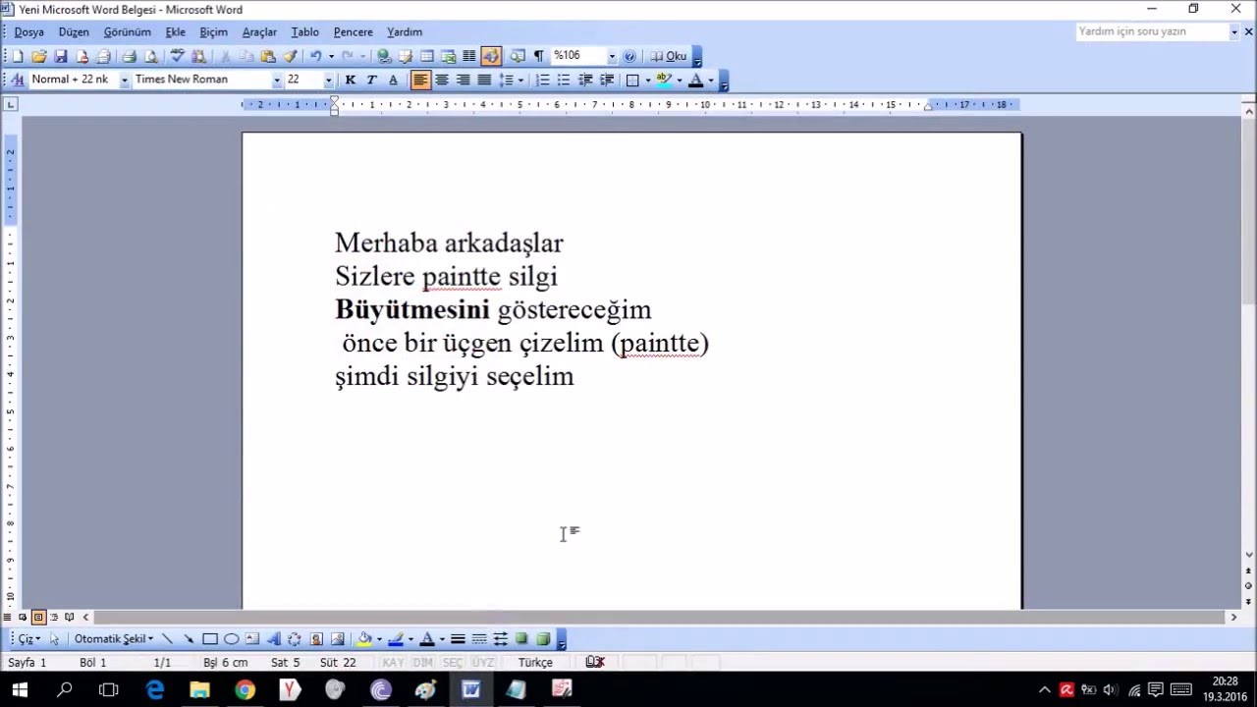The width and height of the screenshot is (1257, 707).
Task: Click the Türkçe language indicator
Action: click(x=535, y=663)
